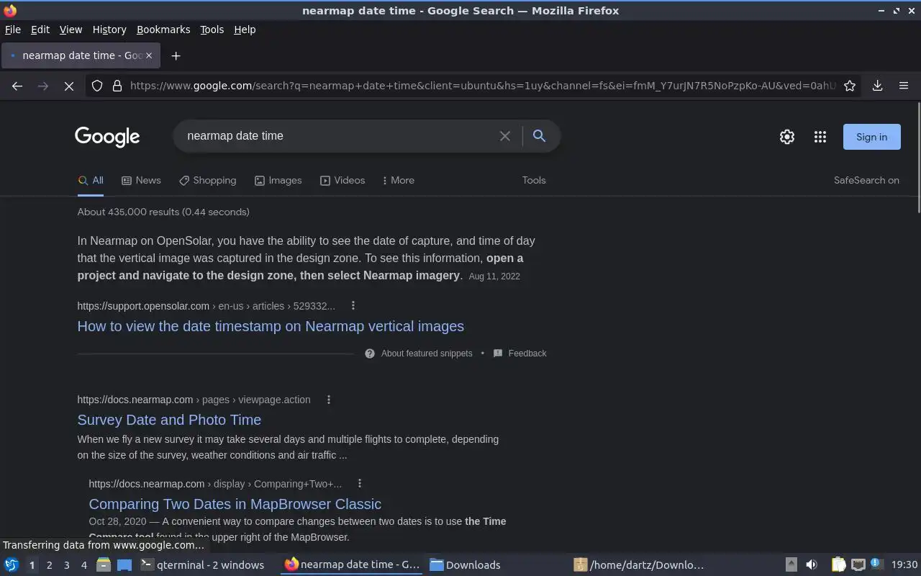921x576 pixels.
Task: Switch to the Images results tab
Action: pos(278,181)
